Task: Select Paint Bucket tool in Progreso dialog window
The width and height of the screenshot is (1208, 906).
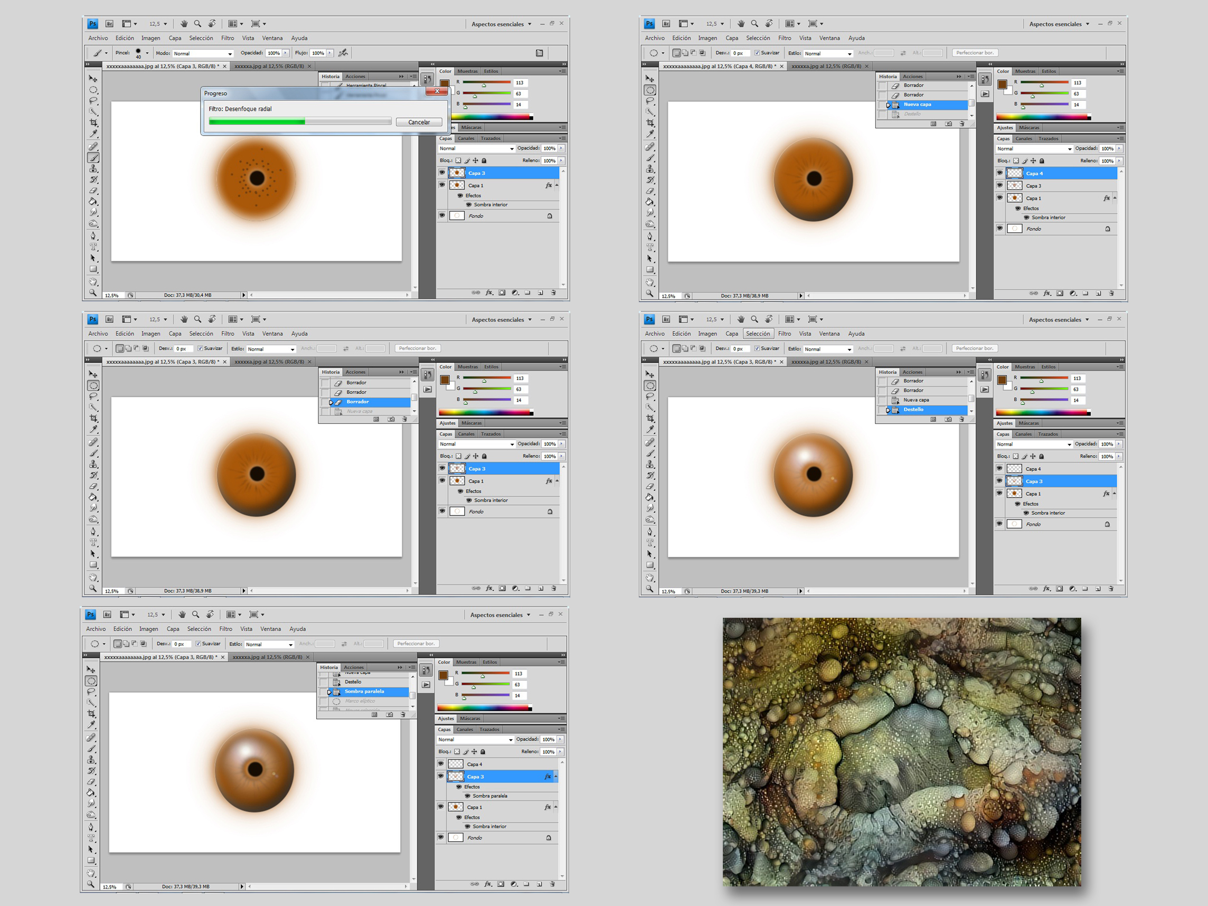Action: click(93, 202)
